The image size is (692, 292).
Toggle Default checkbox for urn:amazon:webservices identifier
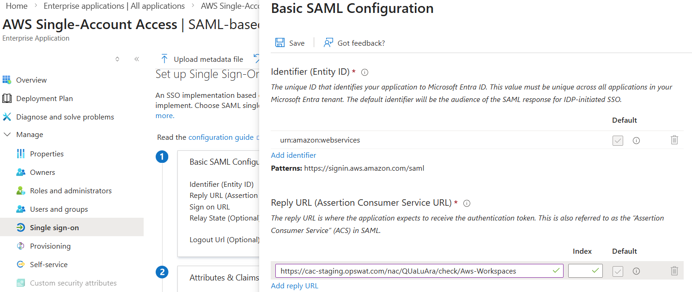pyautogui.click(x=618, y=141)
